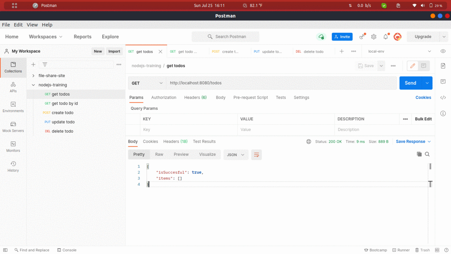
Task: Open the Environments sidebar panel
Action: (x=13, y=107)
